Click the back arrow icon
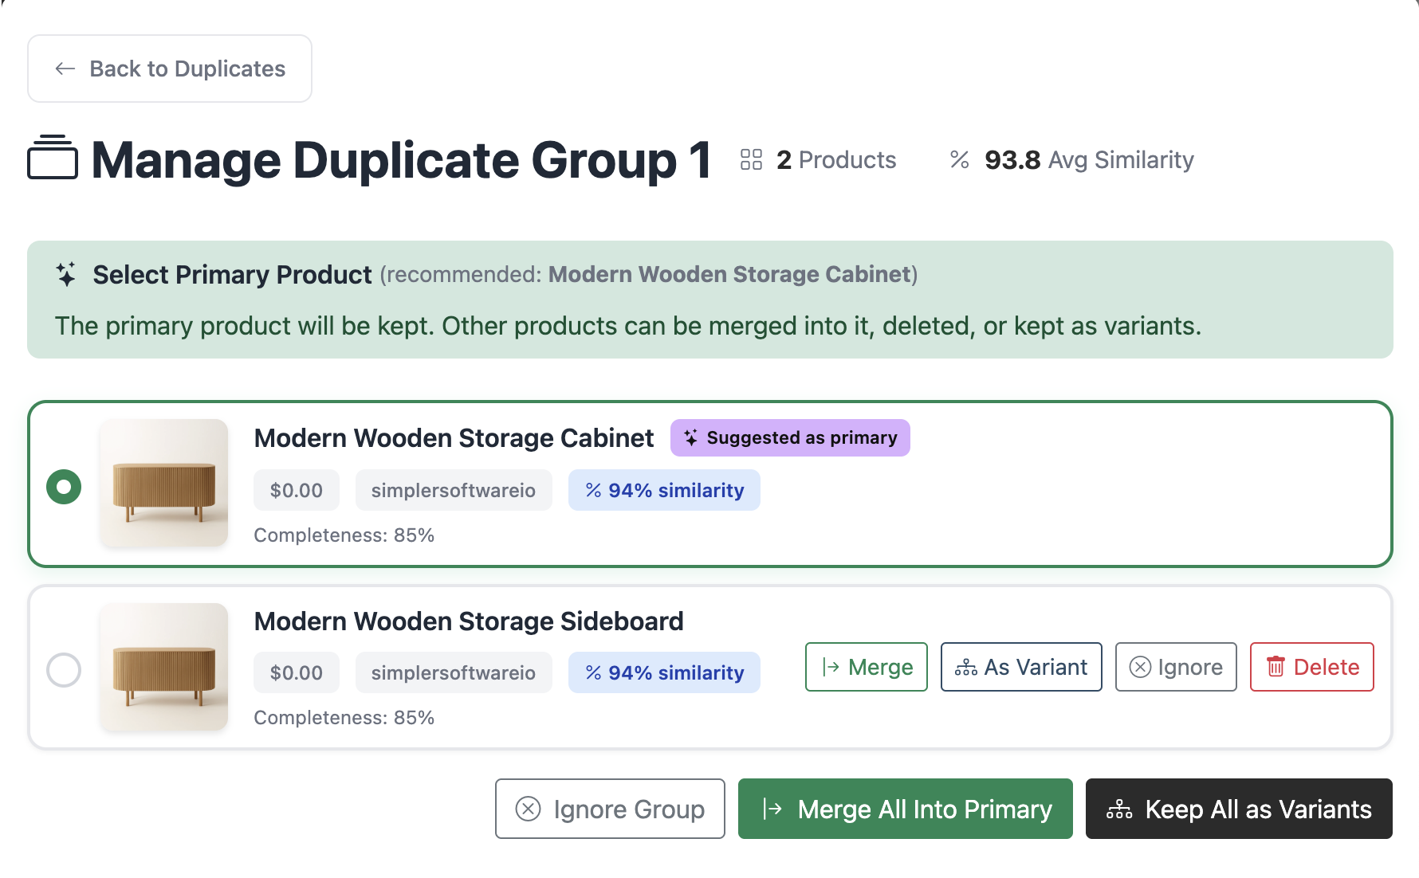 pyautogui.click(x=65, y=69)
